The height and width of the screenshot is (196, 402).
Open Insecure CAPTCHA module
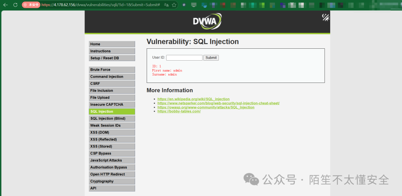point(112,105)
